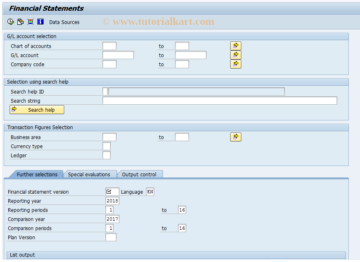This screenshot has height=262, width=360.
Task: Click the Comparison year 2017 value
Action: click(111, 219)
